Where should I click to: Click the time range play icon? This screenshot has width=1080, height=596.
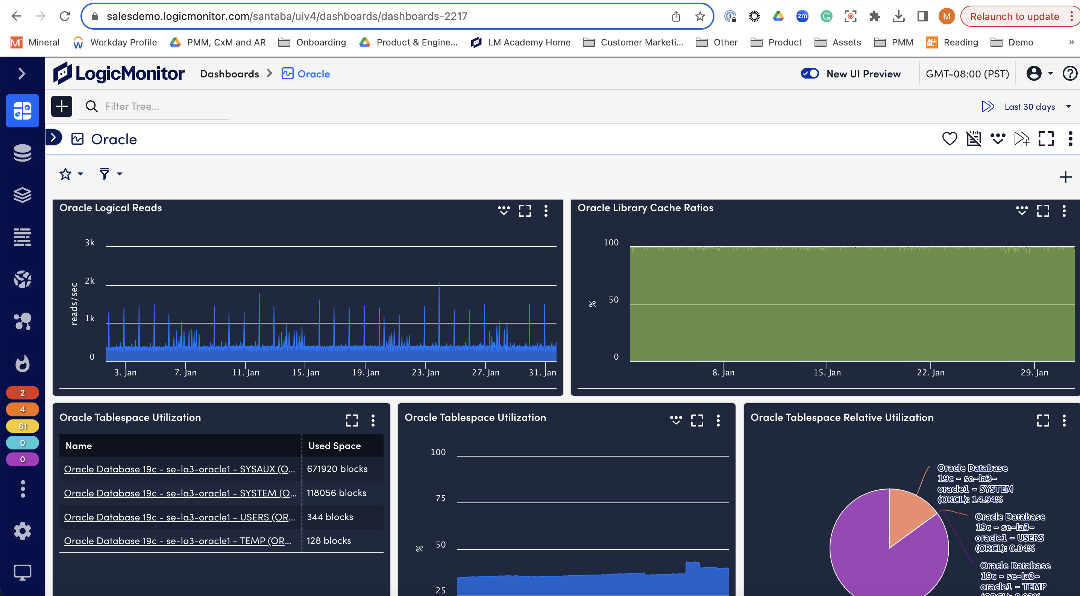click(x=988, y=106)
